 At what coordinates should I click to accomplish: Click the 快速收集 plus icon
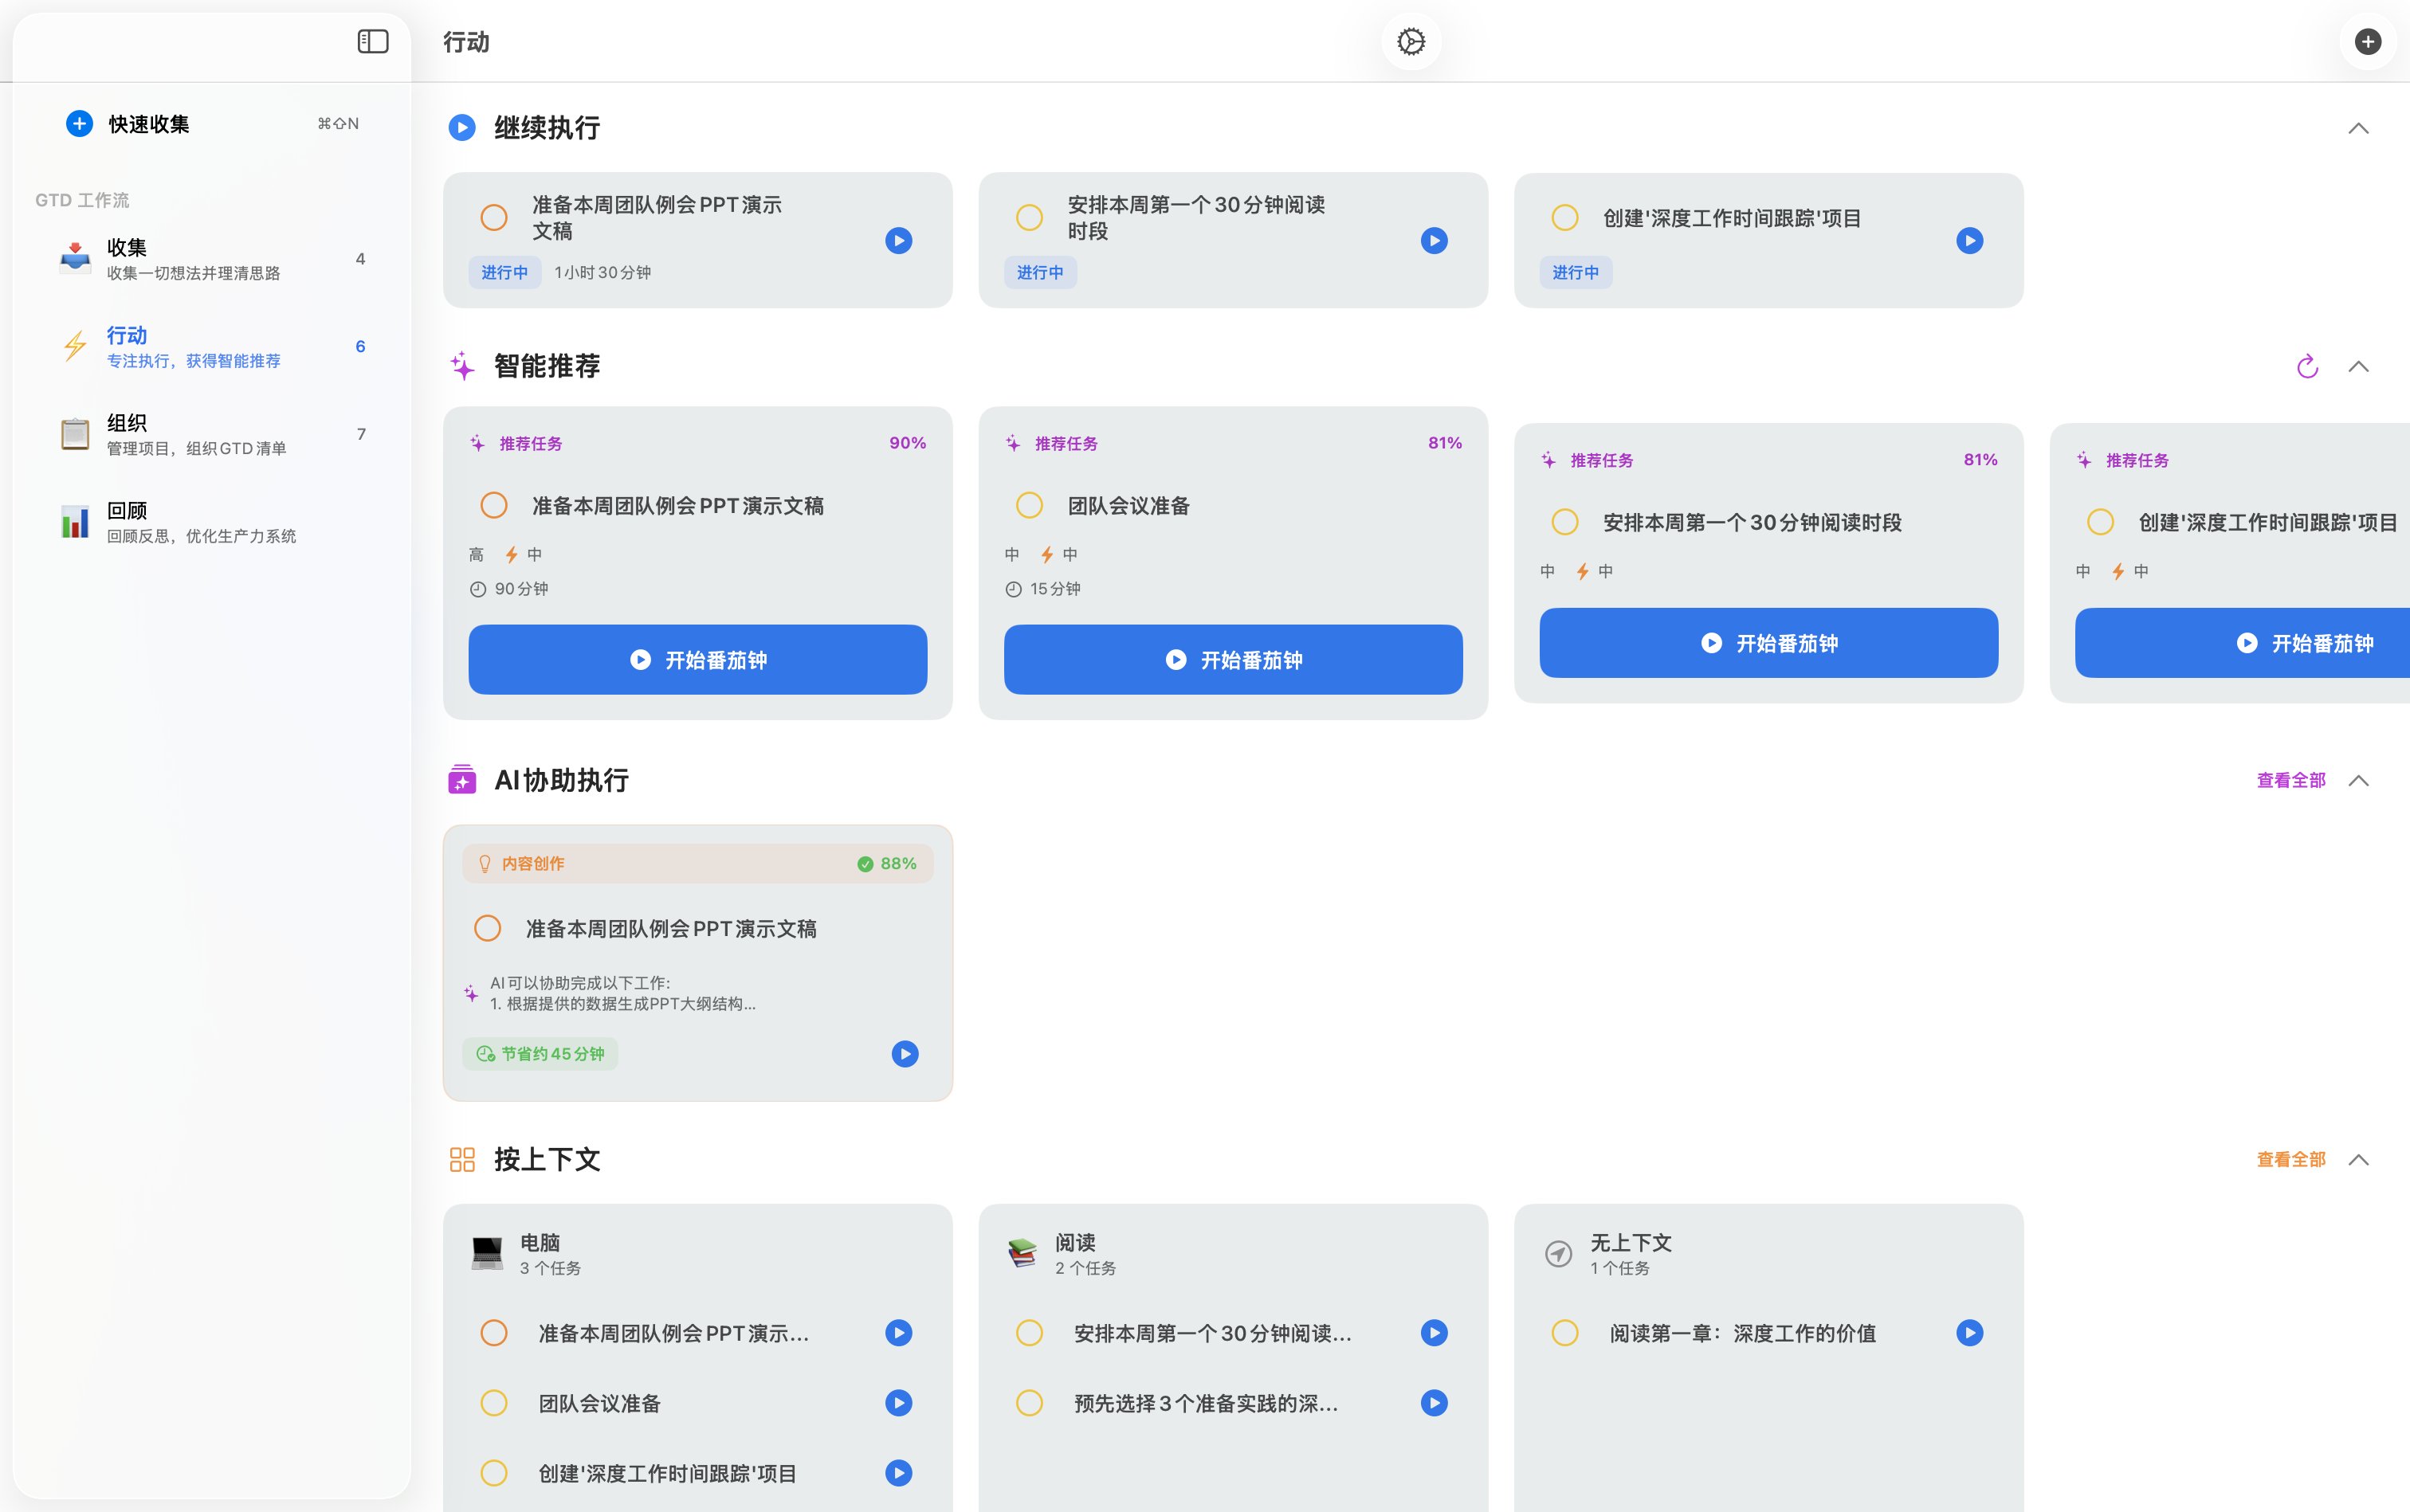click(79, 123)
